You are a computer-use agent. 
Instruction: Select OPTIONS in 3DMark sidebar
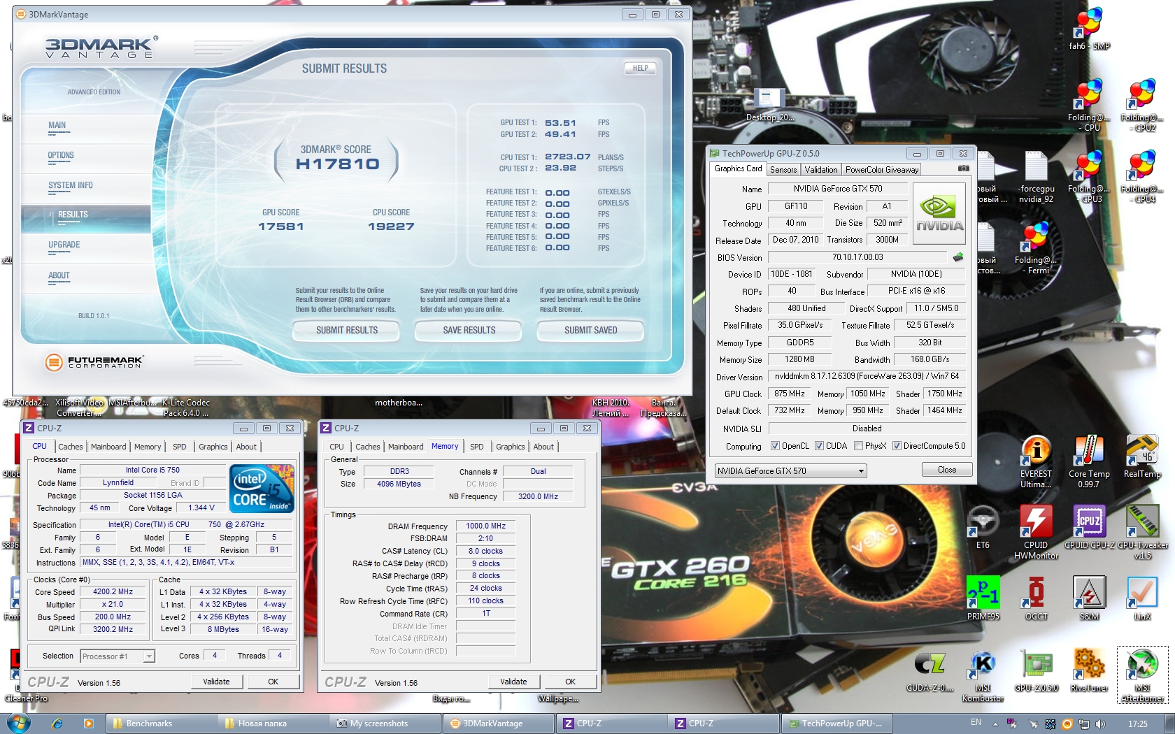tap(61, 156)
